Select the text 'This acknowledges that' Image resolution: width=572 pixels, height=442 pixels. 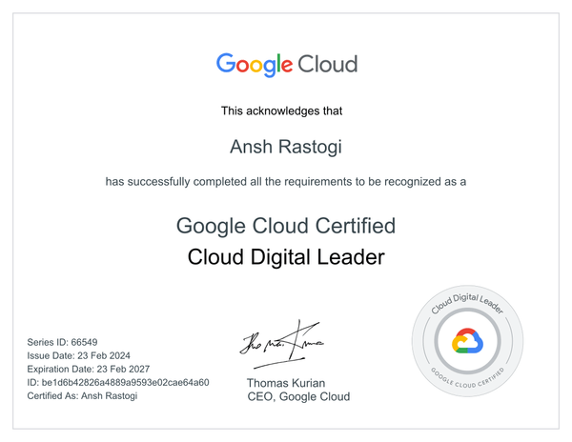[x=281, y=110]
